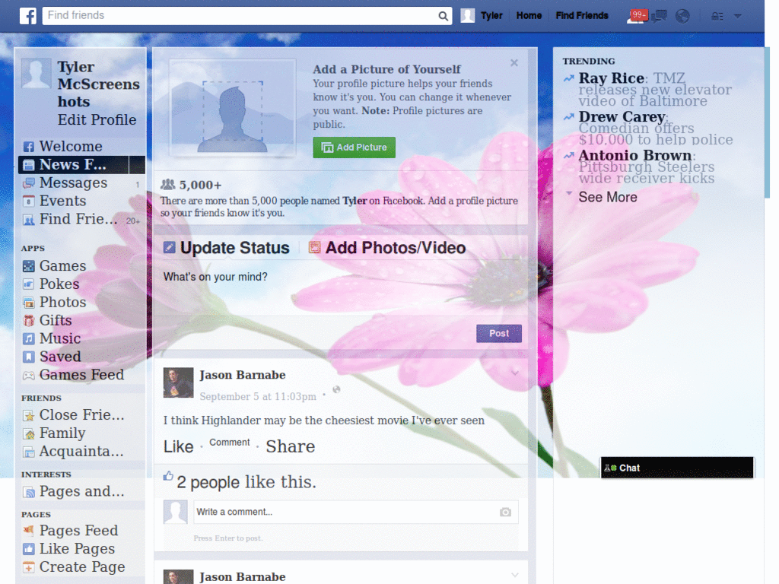This screenshot has height=584, width=779.
Task: Click the Music app icon
Action: [x=29, y=338]
